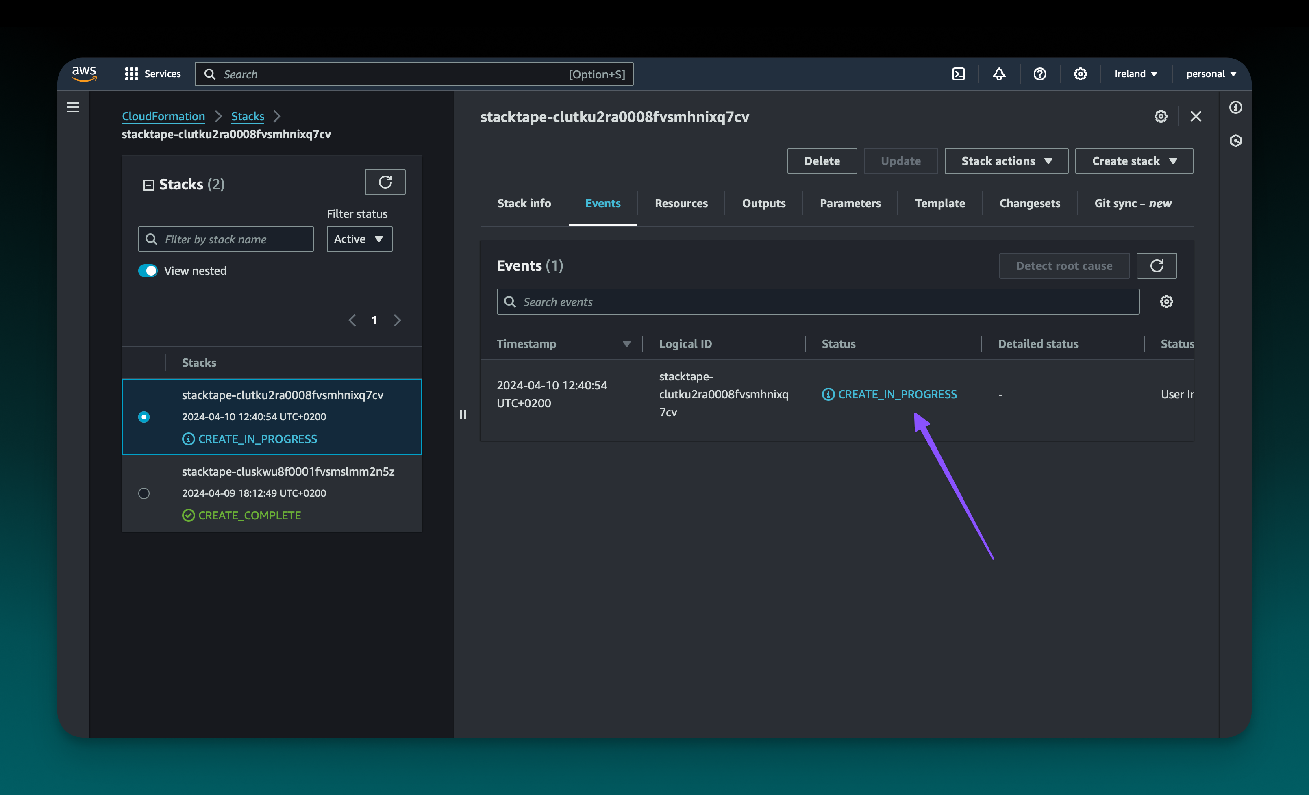Click the Search events input field

818,302
